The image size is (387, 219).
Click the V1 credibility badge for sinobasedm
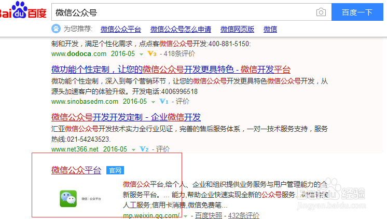164,101
